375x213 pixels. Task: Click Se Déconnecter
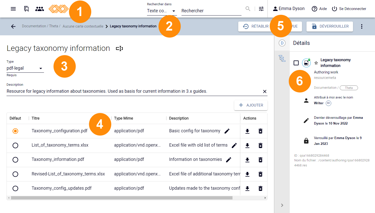[349, 9]
